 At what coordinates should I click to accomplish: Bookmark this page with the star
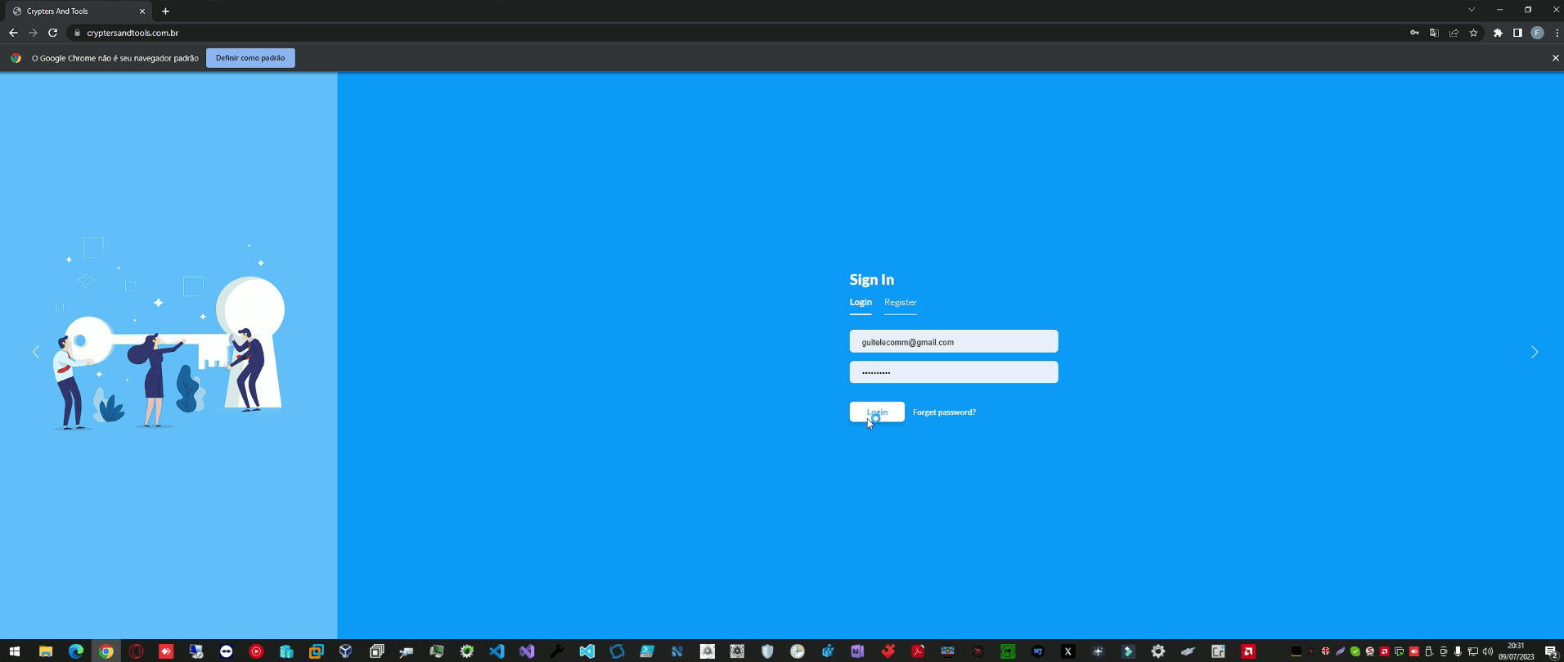[1473, 33]
